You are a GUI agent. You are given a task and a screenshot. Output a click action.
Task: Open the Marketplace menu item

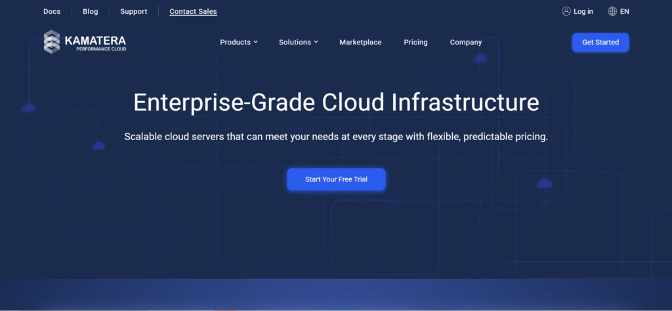[360, 42]
